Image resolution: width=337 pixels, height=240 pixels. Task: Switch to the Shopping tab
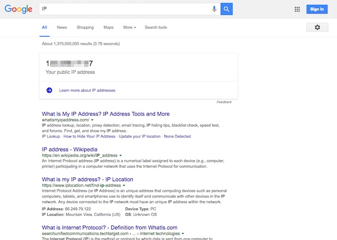pyautogui.click(x=85, y=27)
